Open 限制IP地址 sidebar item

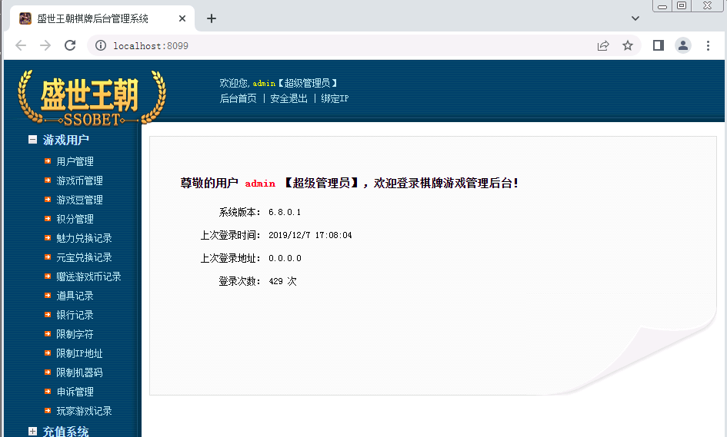click(x=79, y=353)
